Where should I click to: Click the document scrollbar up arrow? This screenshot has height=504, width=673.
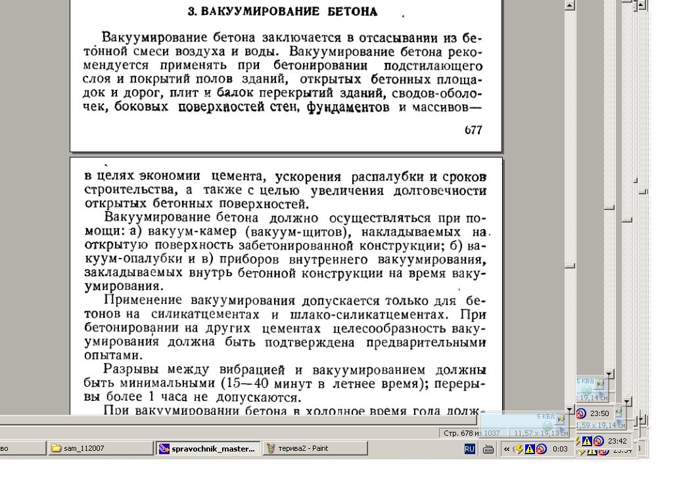(x=570, y=5)
